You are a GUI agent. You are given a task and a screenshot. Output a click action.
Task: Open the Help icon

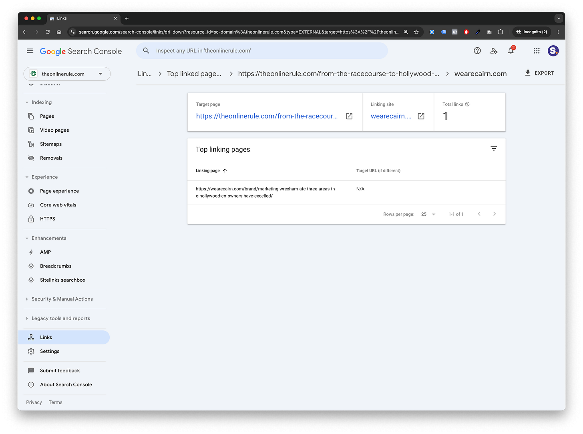point(477,51)
